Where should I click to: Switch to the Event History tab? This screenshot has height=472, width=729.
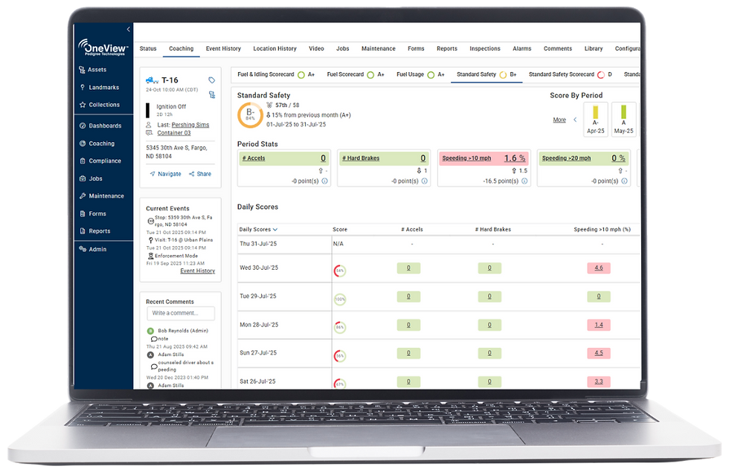click(x=223, y=49)
